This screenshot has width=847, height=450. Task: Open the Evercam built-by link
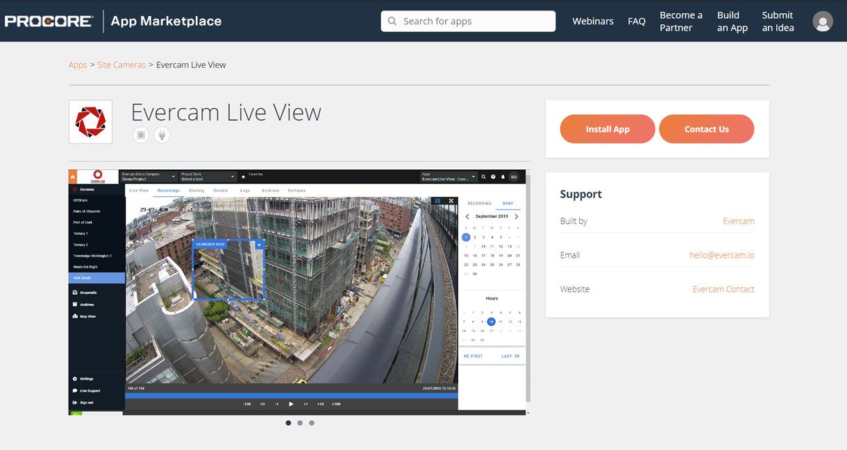pos(739,221)
